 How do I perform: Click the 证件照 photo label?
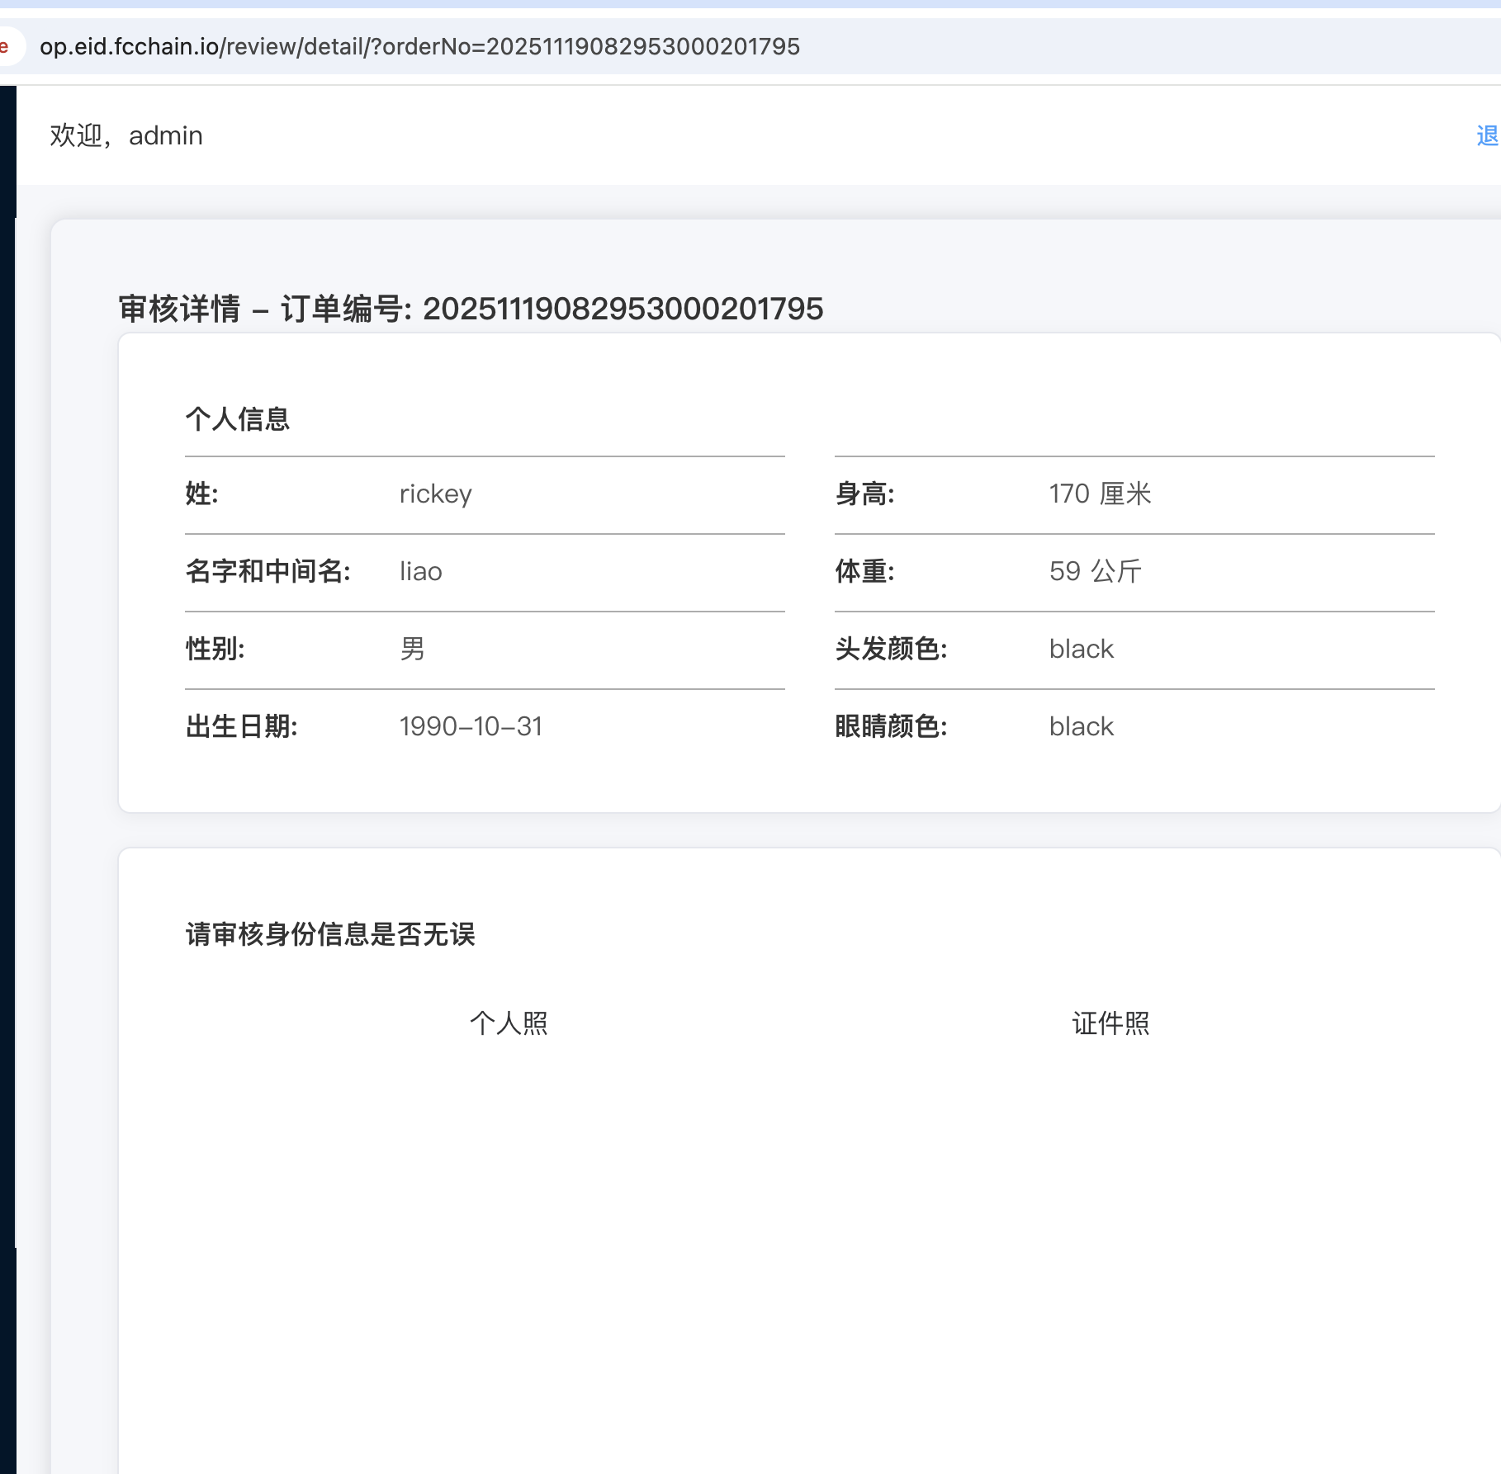coord(1110,1023)
